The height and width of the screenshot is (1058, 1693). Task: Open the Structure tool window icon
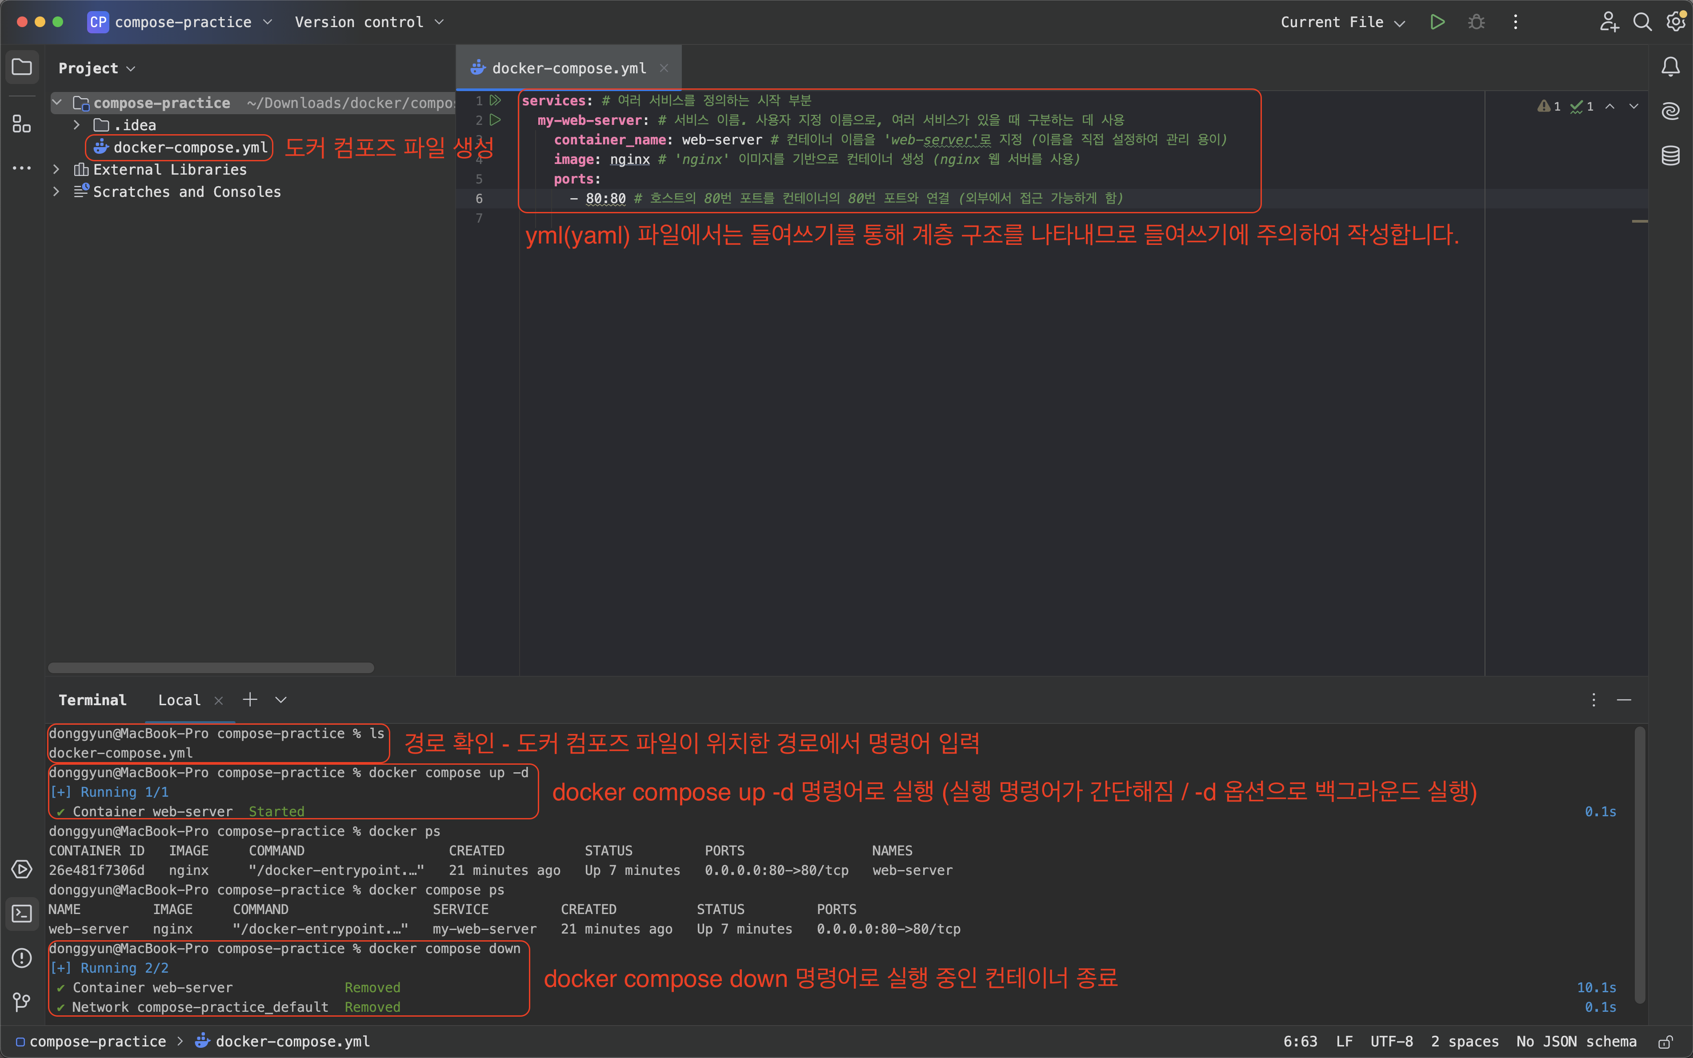click(22, 124)
